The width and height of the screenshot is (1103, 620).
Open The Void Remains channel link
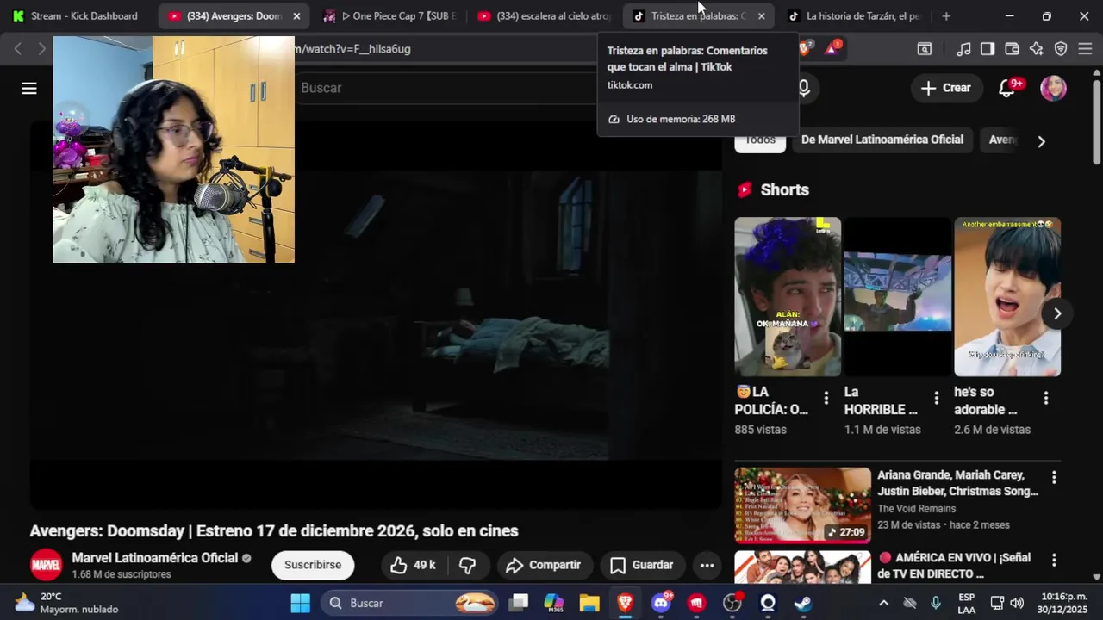coord(917,508)
